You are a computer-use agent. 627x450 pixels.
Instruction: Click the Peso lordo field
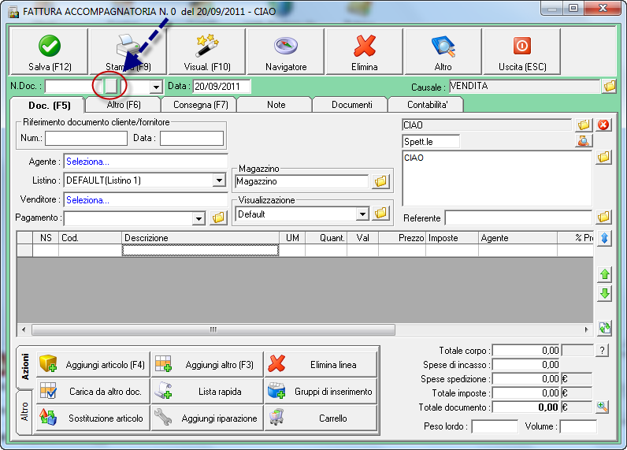pyautogui.click(x=495, y=426)
